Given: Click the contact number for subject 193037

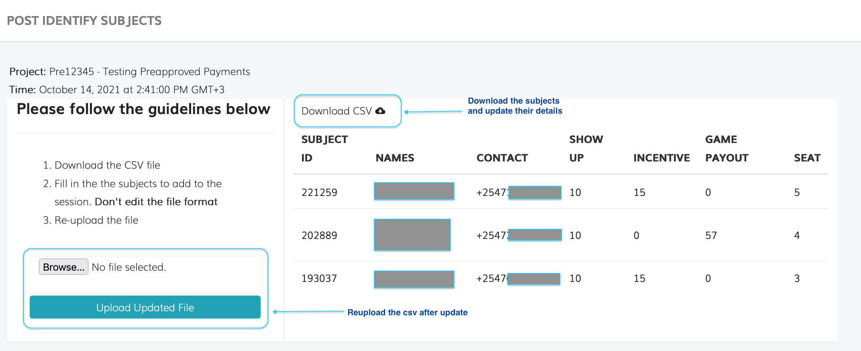Looking at the screenshot, I should [x=518, y=278].
